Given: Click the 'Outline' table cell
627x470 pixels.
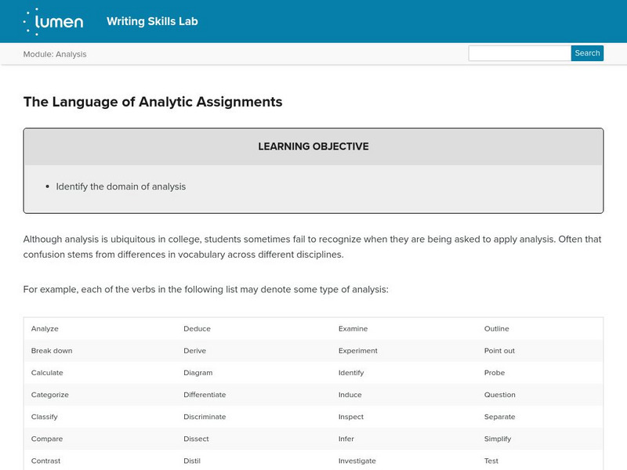Looking at the screenshot, I should pyautogui.click(x=497, y=329).
